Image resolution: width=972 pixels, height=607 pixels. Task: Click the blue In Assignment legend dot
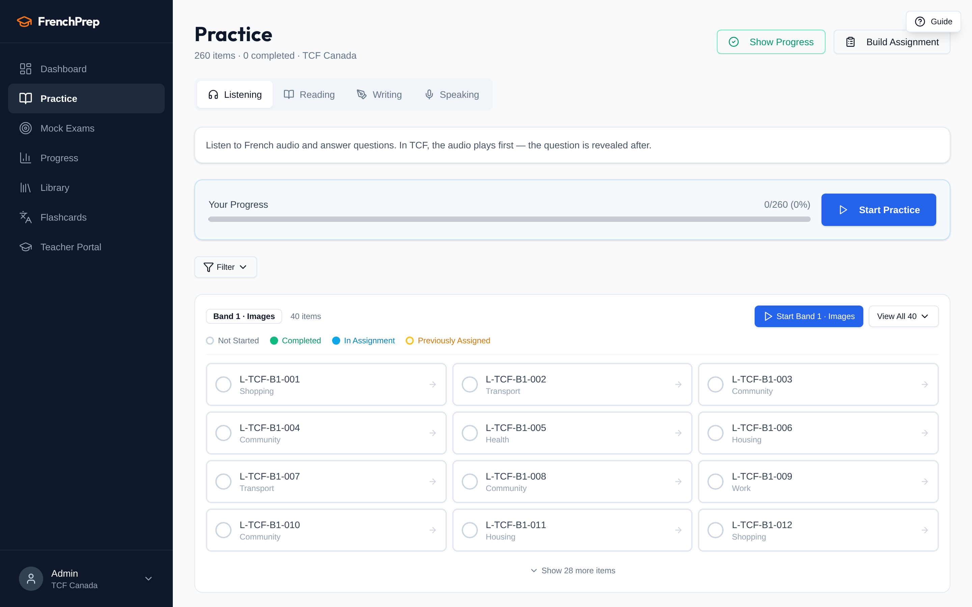[336, 341]
